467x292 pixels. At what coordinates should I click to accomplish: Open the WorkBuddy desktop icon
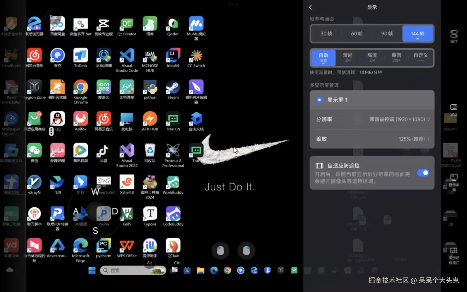coord(173,184)
